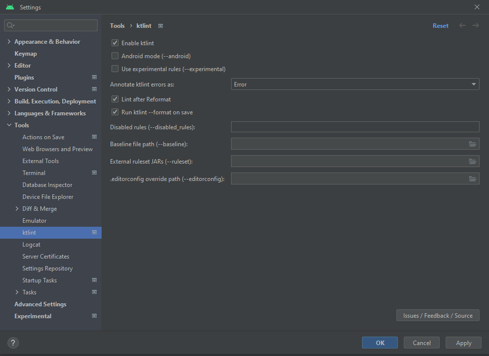Click the forward navigation arrow
Viewport: 489px width, 356px height.
(x=476, y=25)
